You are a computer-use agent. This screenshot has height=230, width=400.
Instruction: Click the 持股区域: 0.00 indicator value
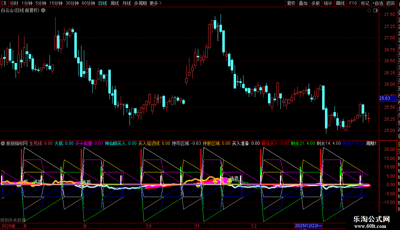pyautogui.click(x=217, y=144)
